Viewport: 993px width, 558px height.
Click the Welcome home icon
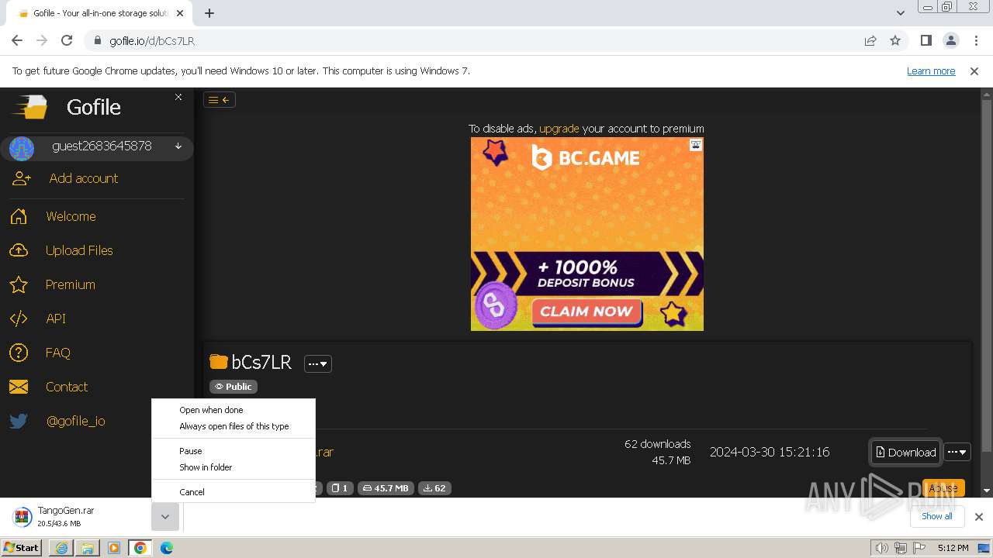pyautogui.click(x=19, y=216)
